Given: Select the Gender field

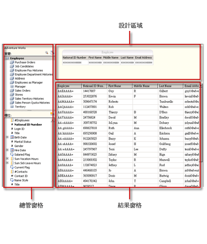Looking at the screenshot, I should pyautogui.click(x=19, y=146).
